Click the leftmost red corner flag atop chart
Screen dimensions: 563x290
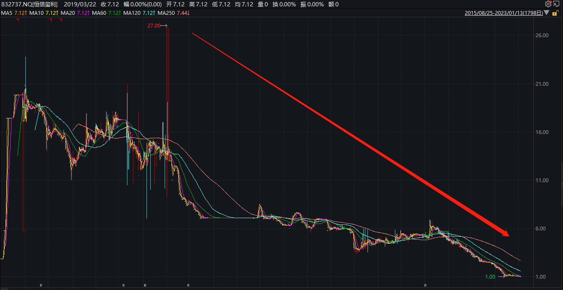[x=18, y=20]
